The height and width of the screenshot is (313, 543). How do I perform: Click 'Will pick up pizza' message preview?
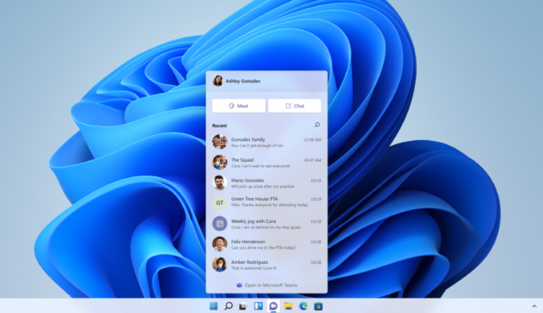263,187
